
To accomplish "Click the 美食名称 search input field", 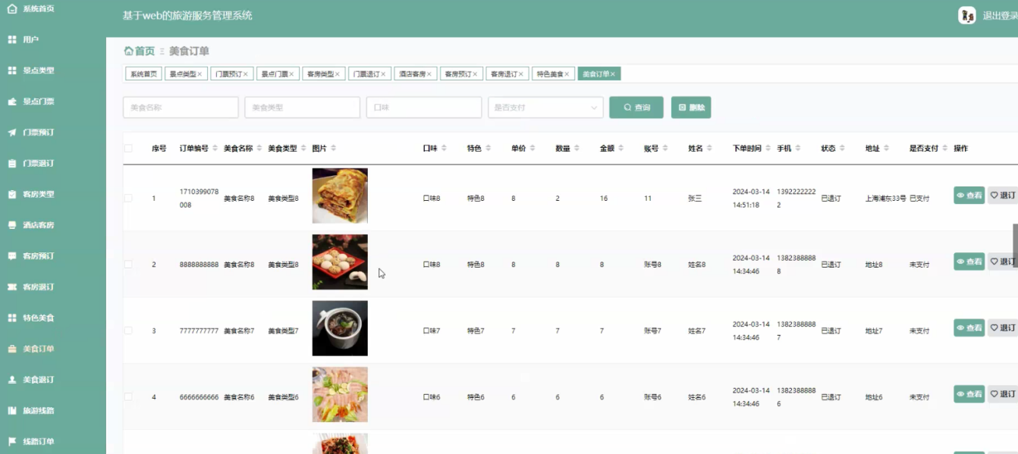I will [x=181, y=108].
